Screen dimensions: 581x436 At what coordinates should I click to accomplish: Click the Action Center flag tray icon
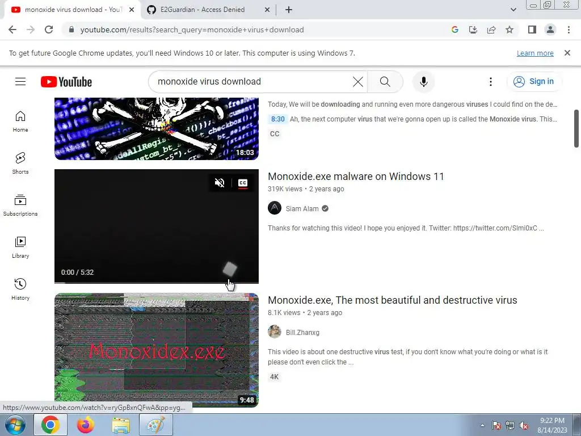[x=496, y=425]
